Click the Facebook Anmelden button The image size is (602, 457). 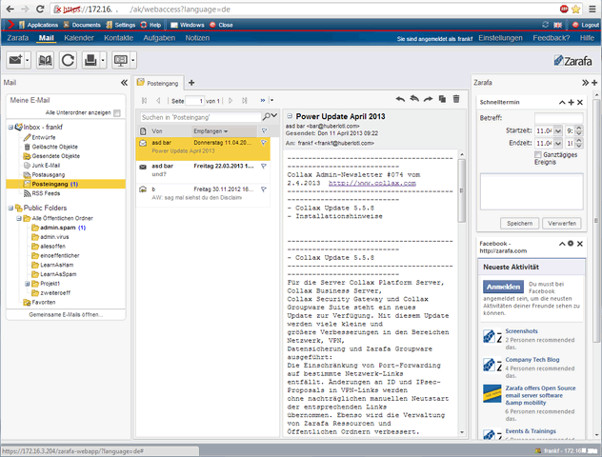coord(503,287)
